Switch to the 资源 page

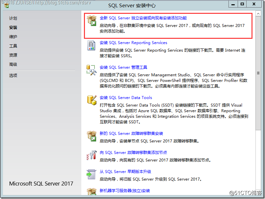[x=13, y=55]
